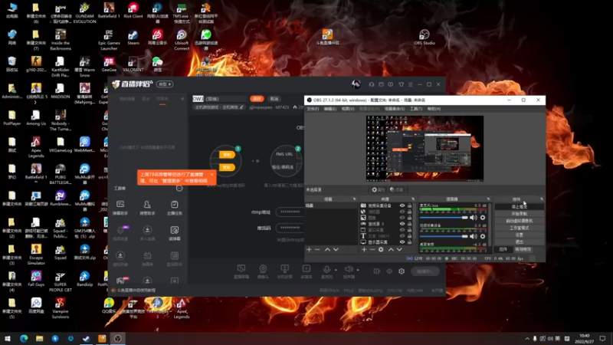613x345 pixels.
Task: Click the rtmp address input field
Action: click(290, 212)
